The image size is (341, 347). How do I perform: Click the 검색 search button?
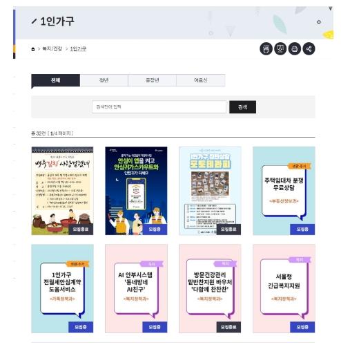[242, 107]
